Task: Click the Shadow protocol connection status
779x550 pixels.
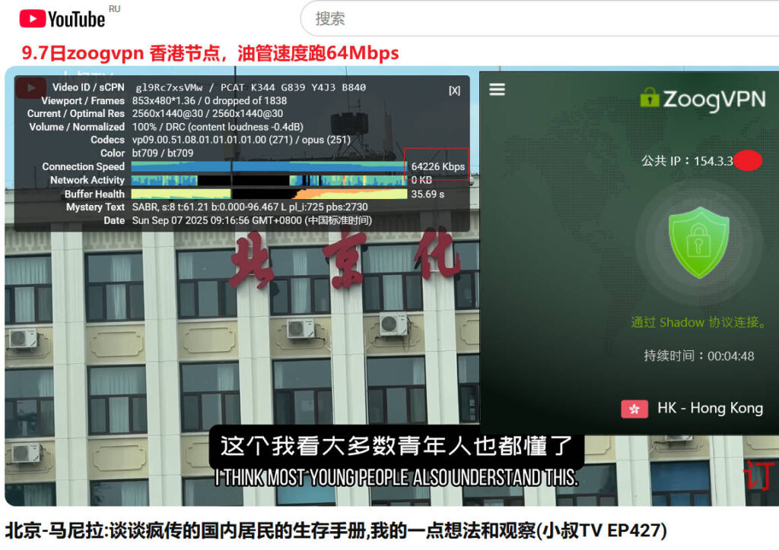Action: (698, 322)
